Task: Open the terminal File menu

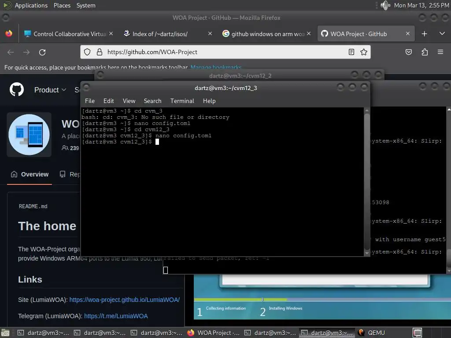Action: pos(90,101)
